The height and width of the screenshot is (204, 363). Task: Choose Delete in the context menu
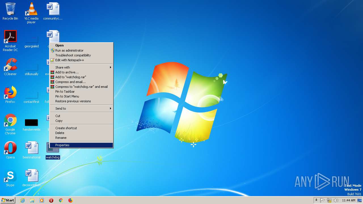point(81,133)
